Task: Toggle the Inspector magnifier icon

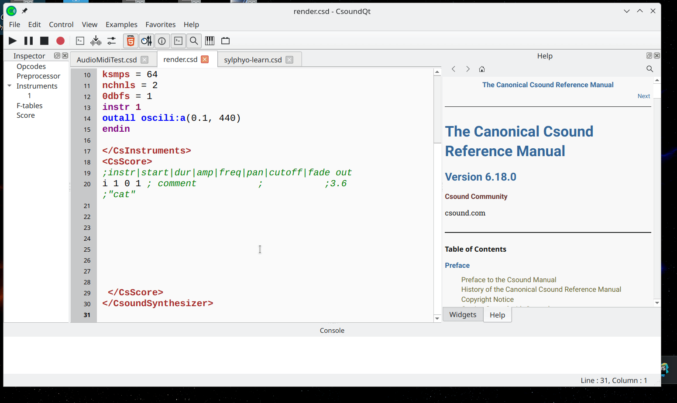Action: coord(194,41)
